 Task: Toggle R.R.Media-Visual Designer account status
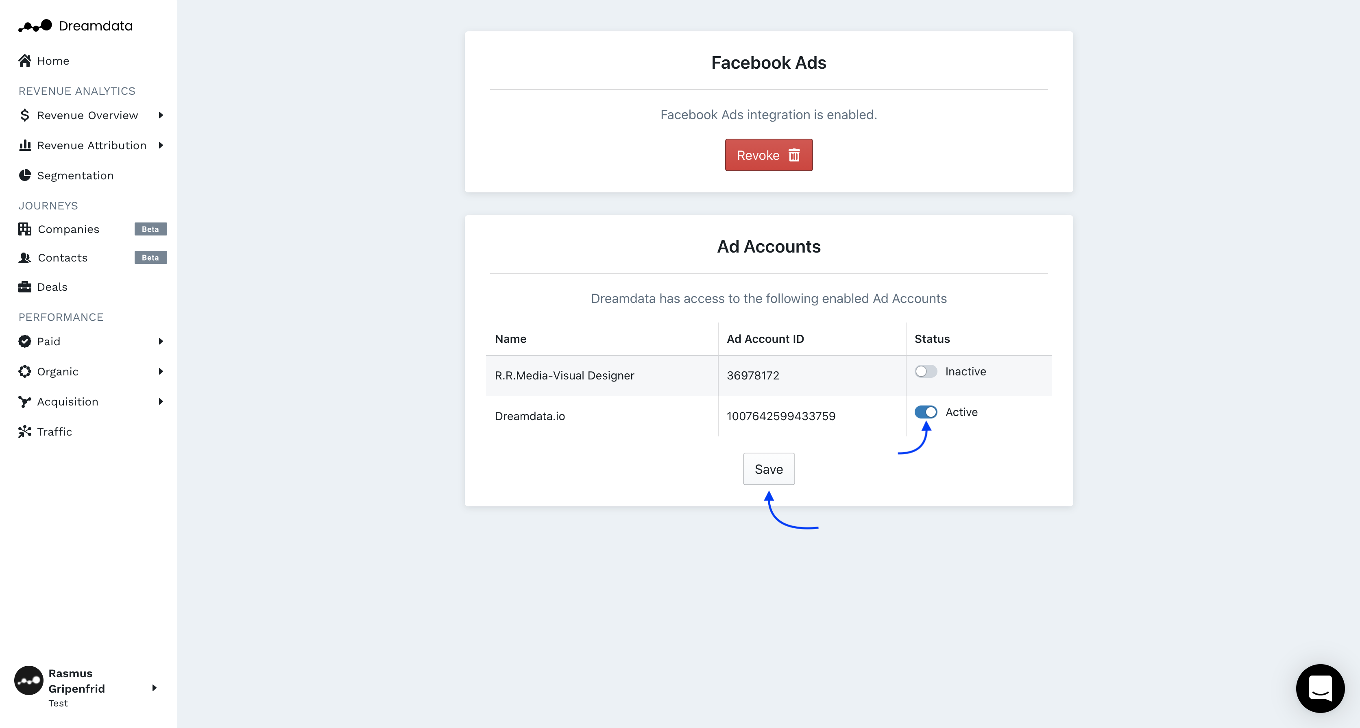pyautogui.click(x=926, y=372)
